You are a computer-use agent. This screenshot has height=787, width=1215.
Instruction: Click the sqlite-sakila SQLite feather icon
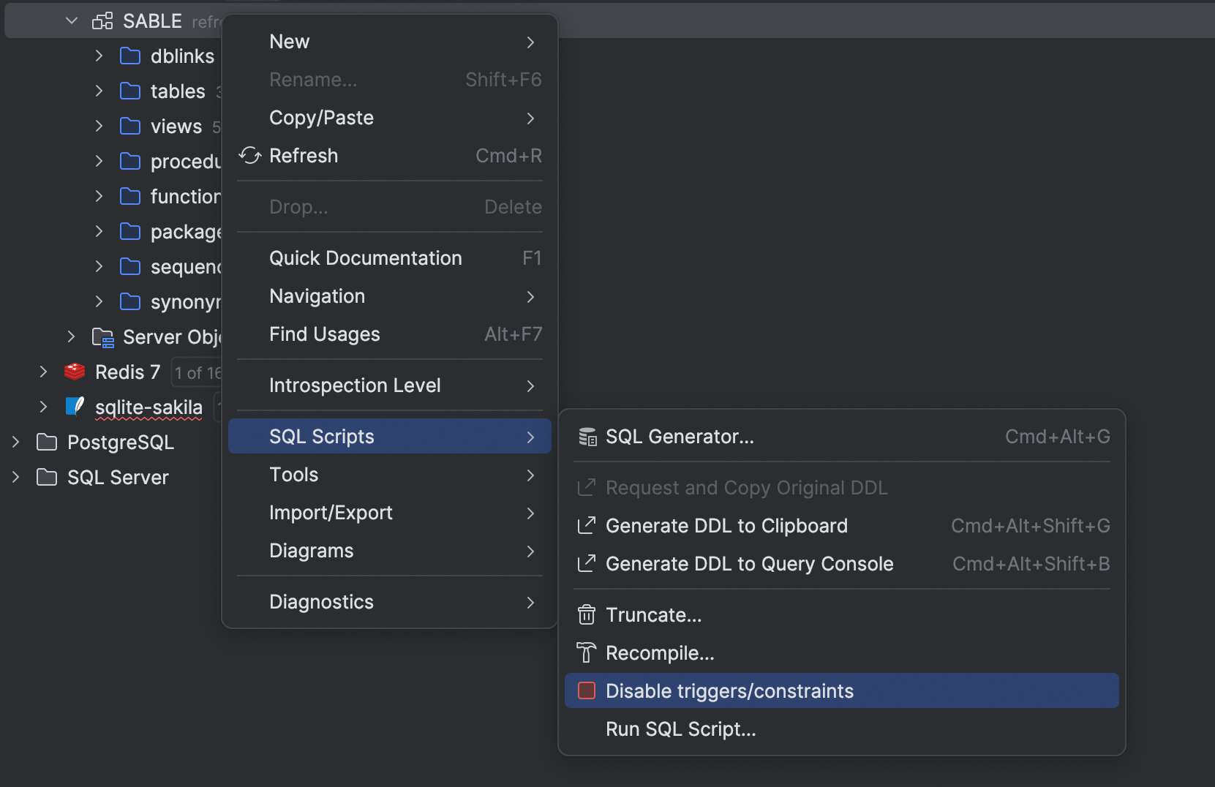point(75,407)
